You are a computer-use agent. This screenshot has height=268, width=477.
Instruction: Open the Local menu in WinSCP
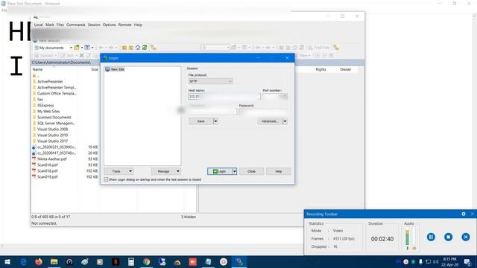38,25
